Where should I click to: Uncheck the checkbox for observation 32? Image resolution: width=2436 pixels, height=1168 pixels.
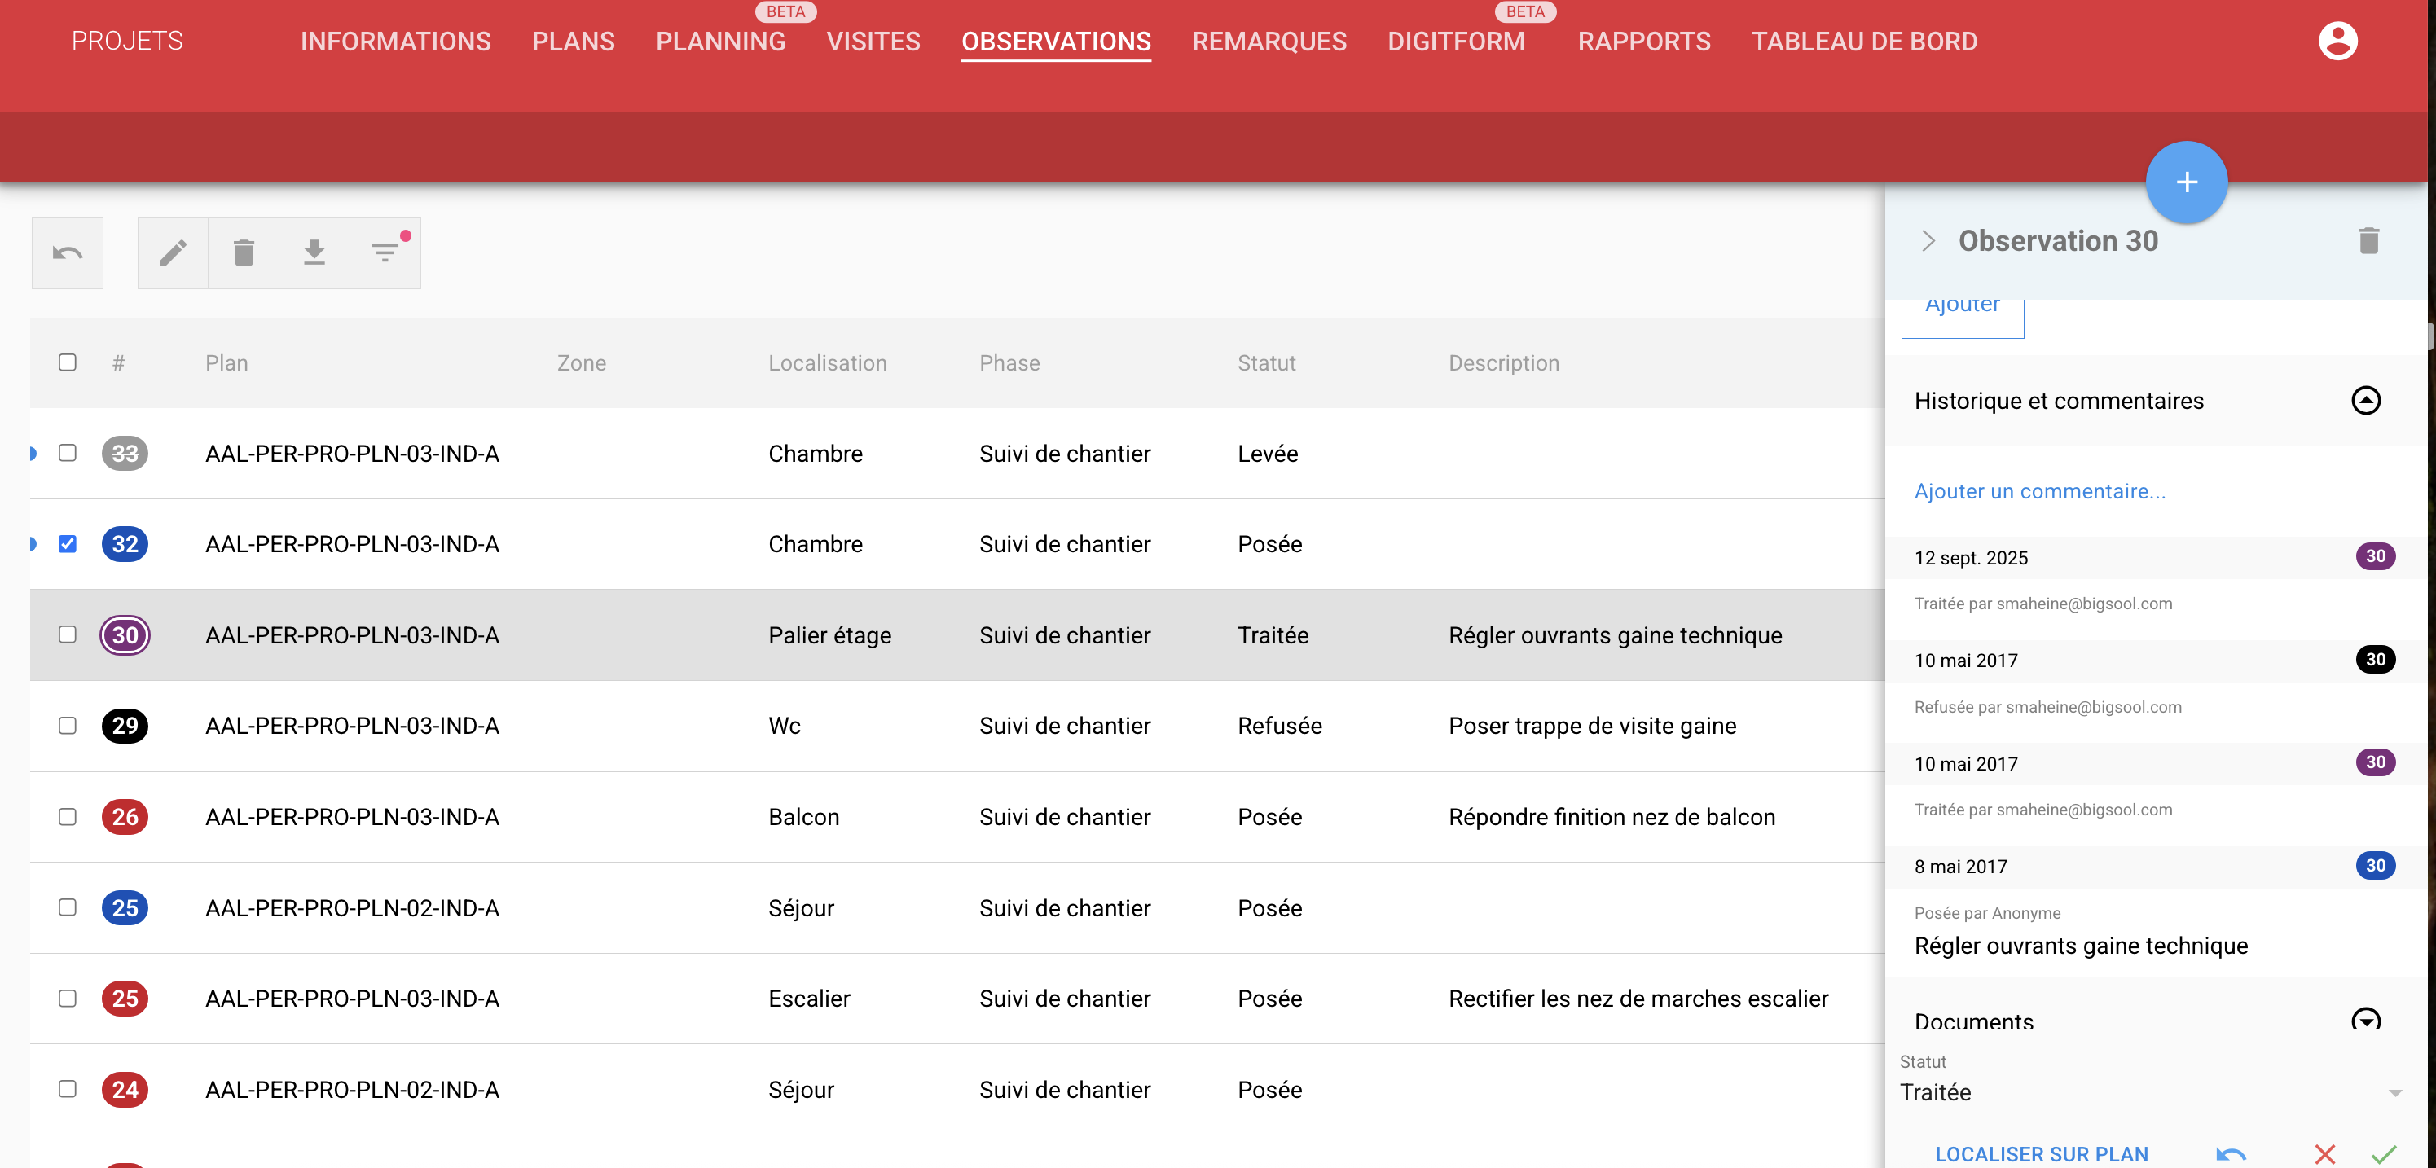click(x=67, y=544)
